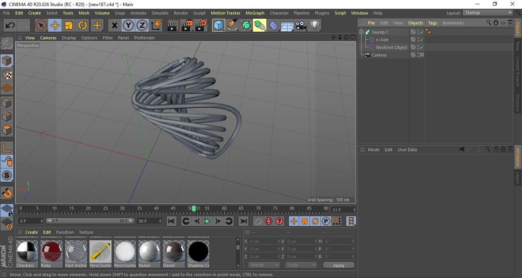Open the Layout dropdown showing Startup

(x=488, y=13)
